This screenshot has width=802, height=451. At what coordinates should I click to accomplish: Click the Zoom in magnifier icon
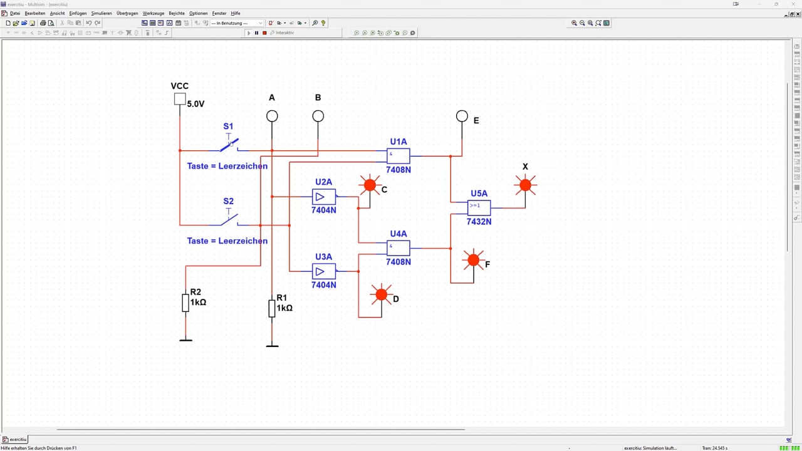tap(574, 23)
